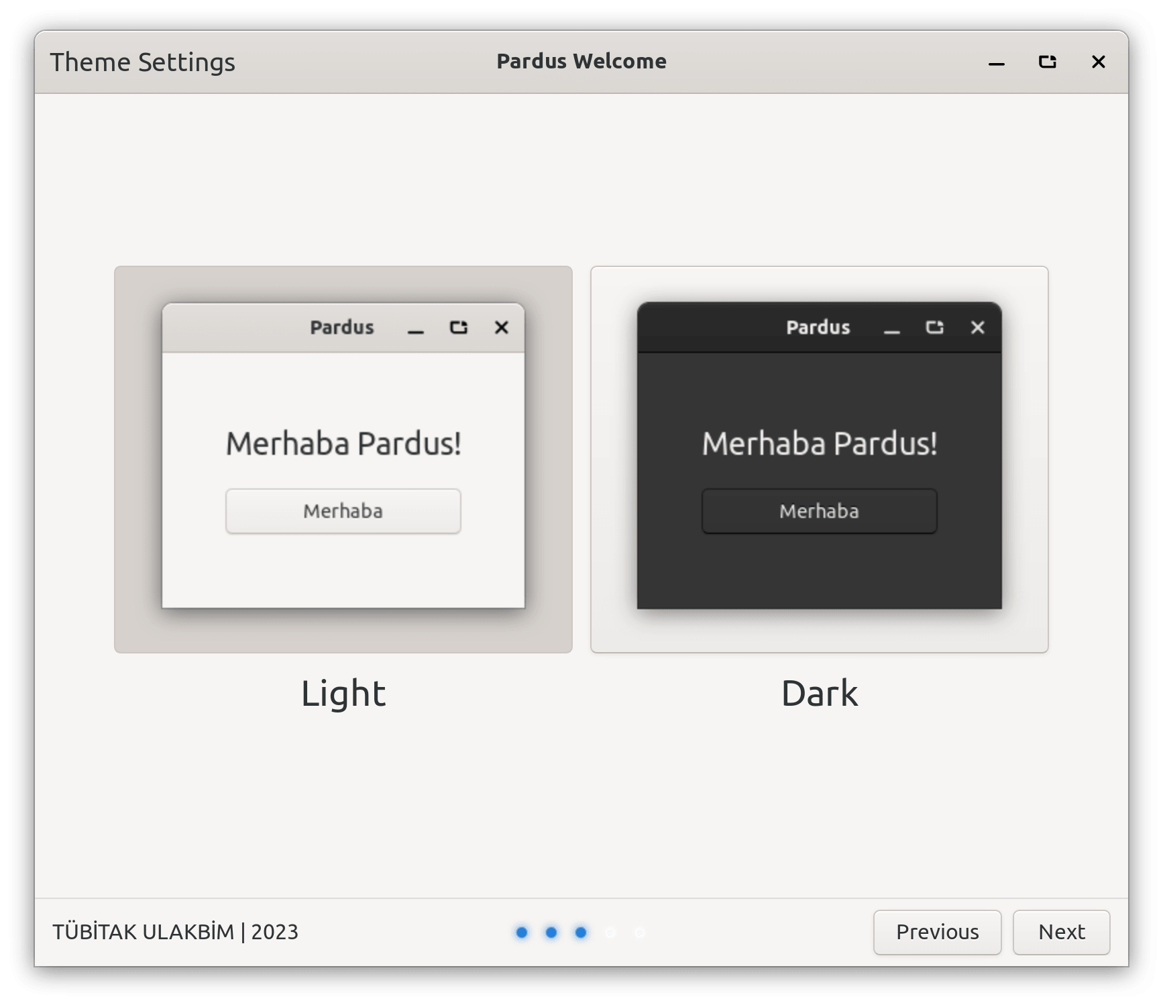This screenshot has width=1163, height=1005.
Task: Maximize the Pardus Welcome window
Action: [x=1047, y=62]
